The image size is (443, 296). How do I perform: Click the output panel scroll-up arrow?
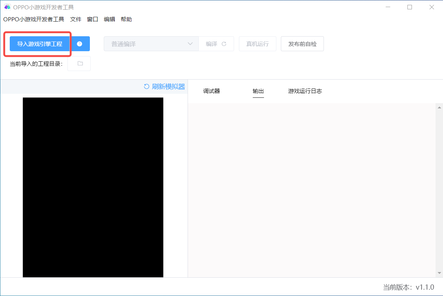click(439, 108)
